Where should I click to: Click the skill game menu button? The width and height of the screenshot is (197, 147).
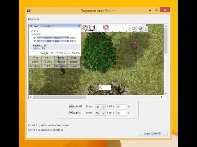[48, 58]
